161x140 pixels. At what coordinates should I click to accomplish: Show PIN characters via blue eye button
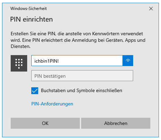pyautogui.click(x=128, y=61)
